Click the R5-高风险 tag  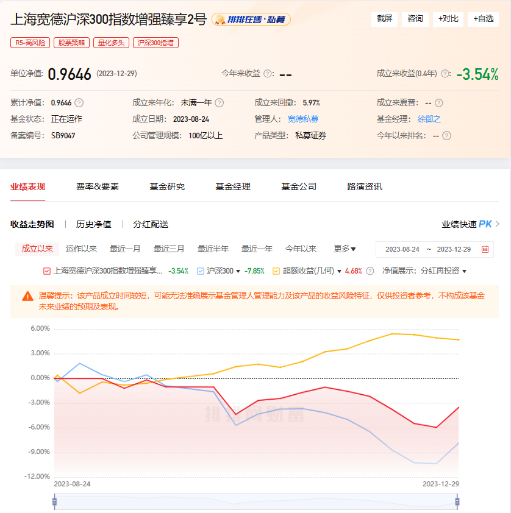point(30,43)
